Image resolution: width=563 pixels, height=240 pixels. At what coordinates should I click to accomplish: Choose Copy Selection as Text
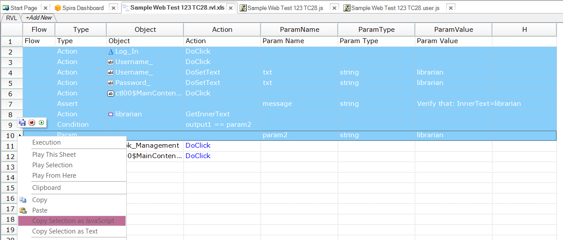click(65, 231)
